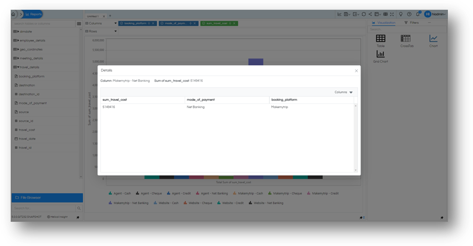The width and height of the screenshot is (473, 246).
Task: Click the File Browser Search for field
Action: 43,208
